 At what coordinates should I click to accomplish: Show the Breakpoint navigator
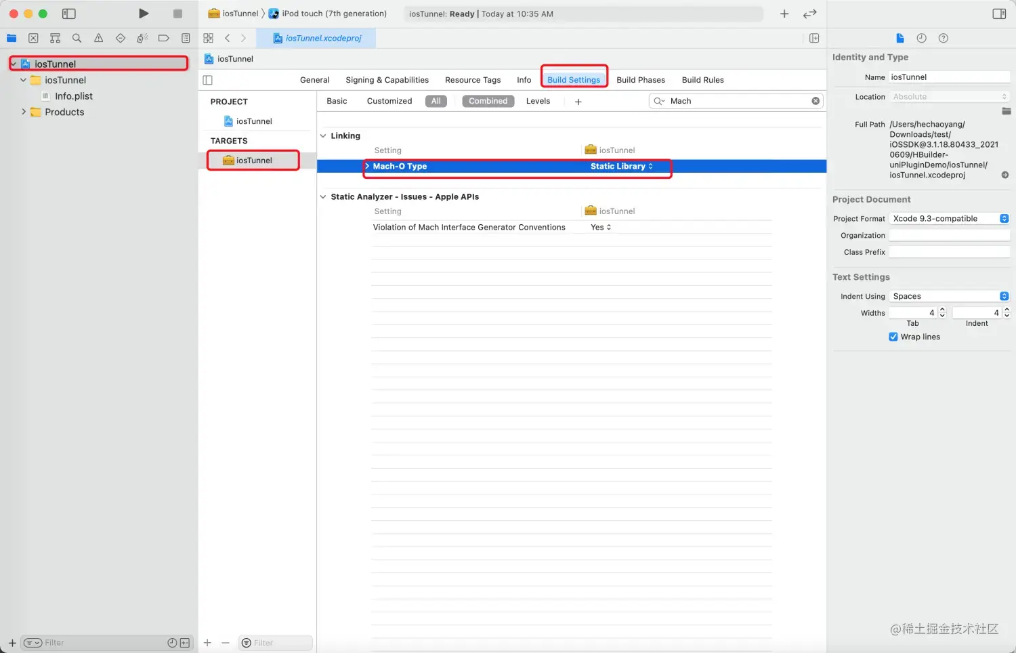[163, 38]
